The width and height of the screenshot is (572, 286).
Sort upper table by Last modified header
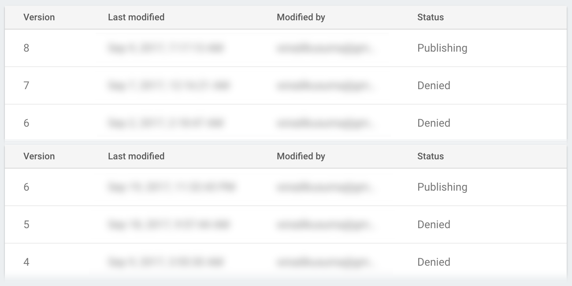coord(136,17)
